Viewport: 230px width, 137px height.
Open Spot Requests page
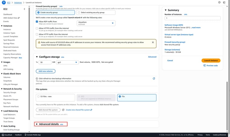9,40
